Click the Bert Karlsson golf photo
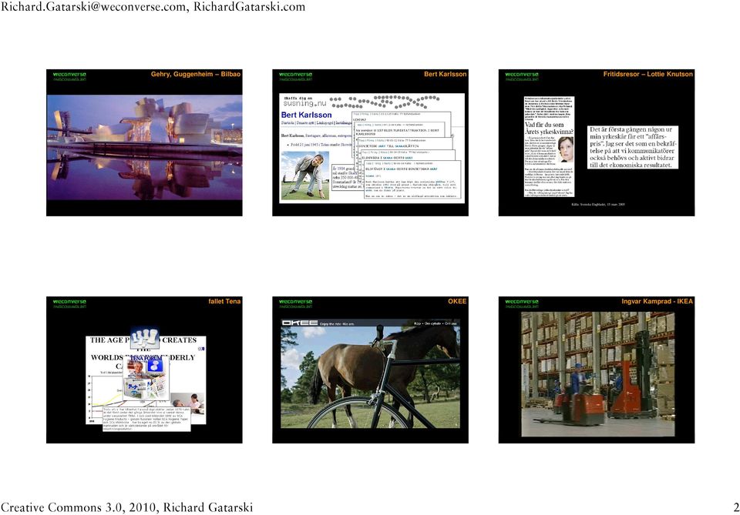 (305, 176)
